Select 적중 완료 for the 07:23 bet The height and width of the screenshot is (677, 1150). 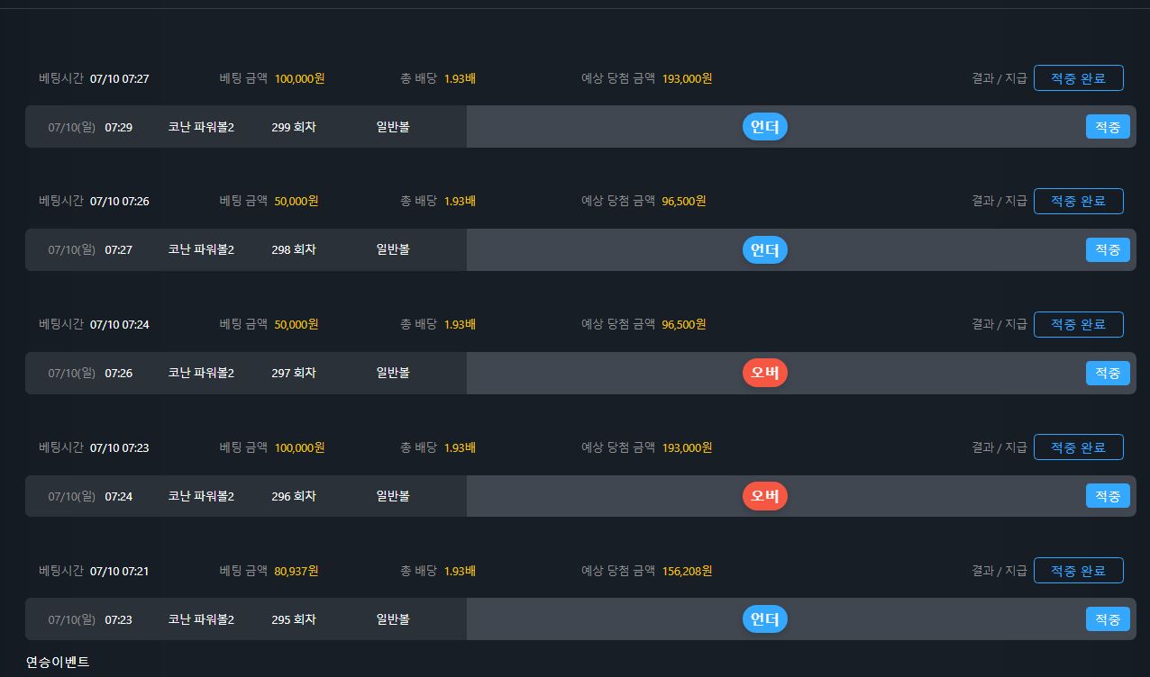coord(1078,447)
